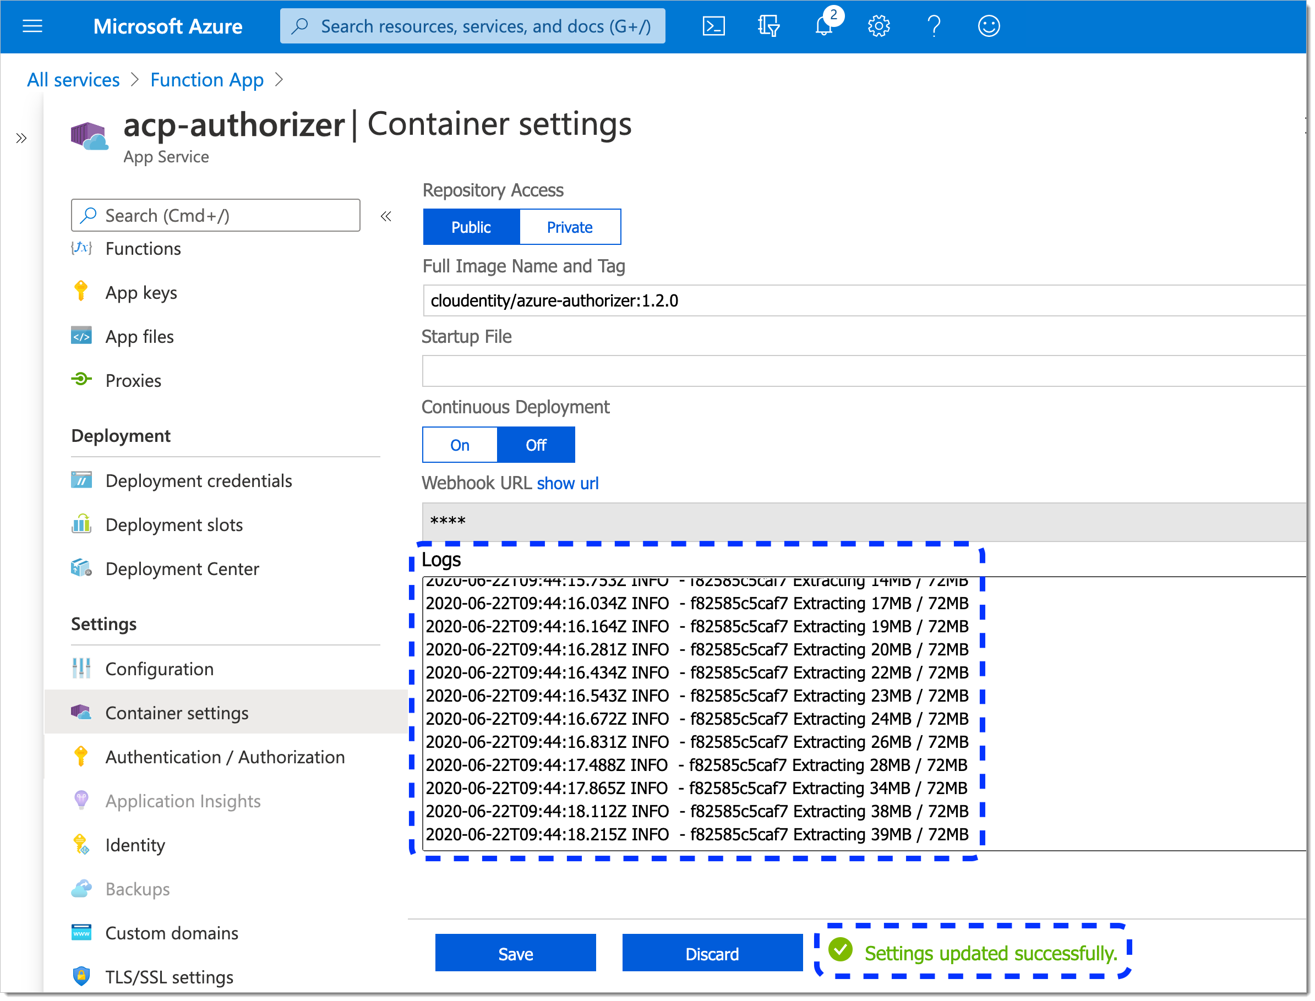Open Authentication Authorization settings
The width and height of the screenshot is (1315, 1001).
click(x=226, y=756)
